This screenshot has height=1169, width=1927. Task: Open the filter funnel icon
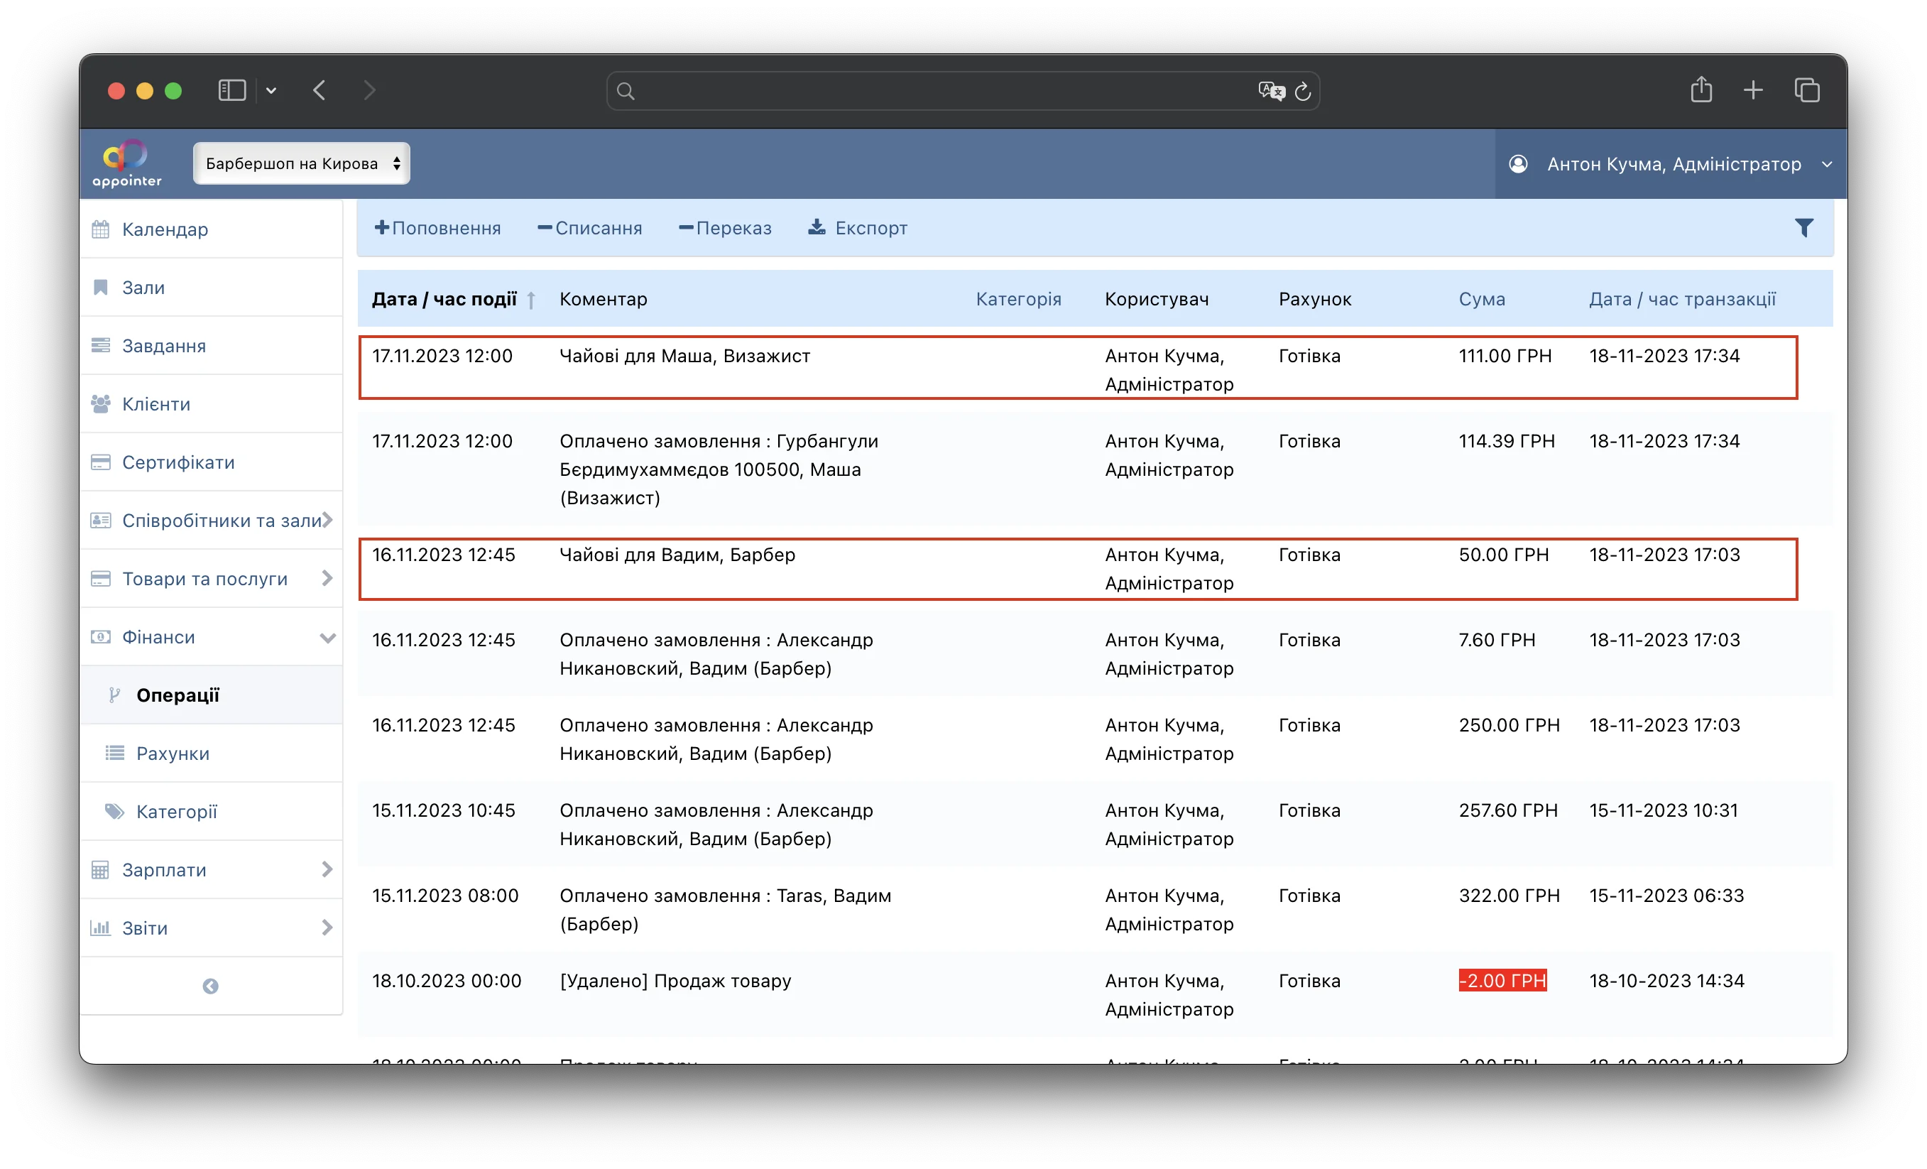tap(1803, 228)
